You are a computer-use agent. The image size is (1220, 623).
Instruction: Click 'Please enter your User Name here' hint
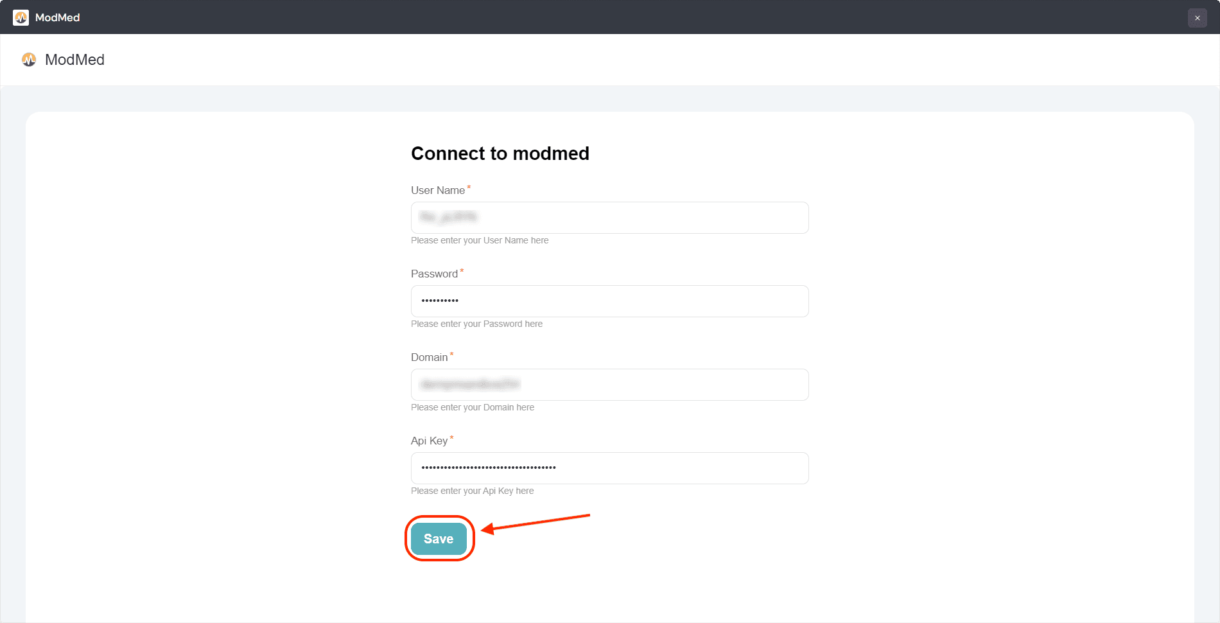click(480, 240)
